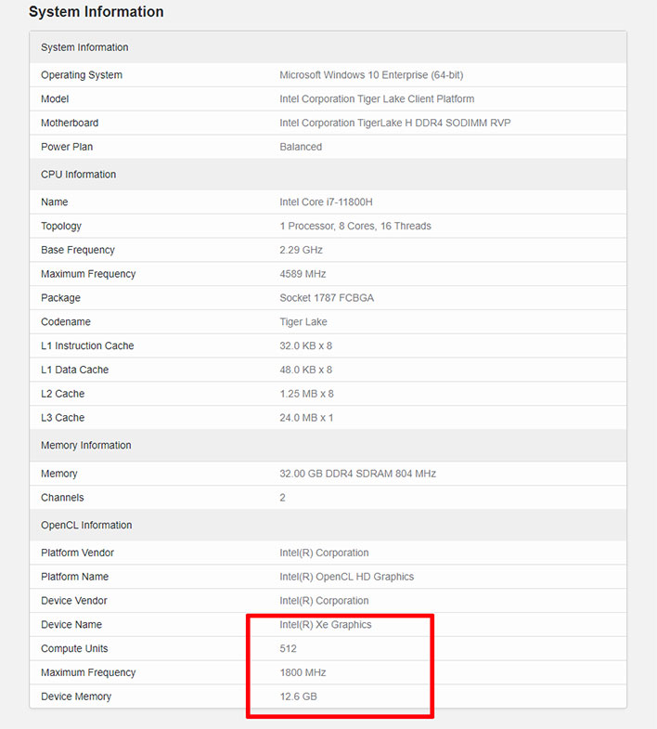The width and height of the screenshot is (657, 729).
Task: Select the Channels value '2'
Action: tap(282, 498)
